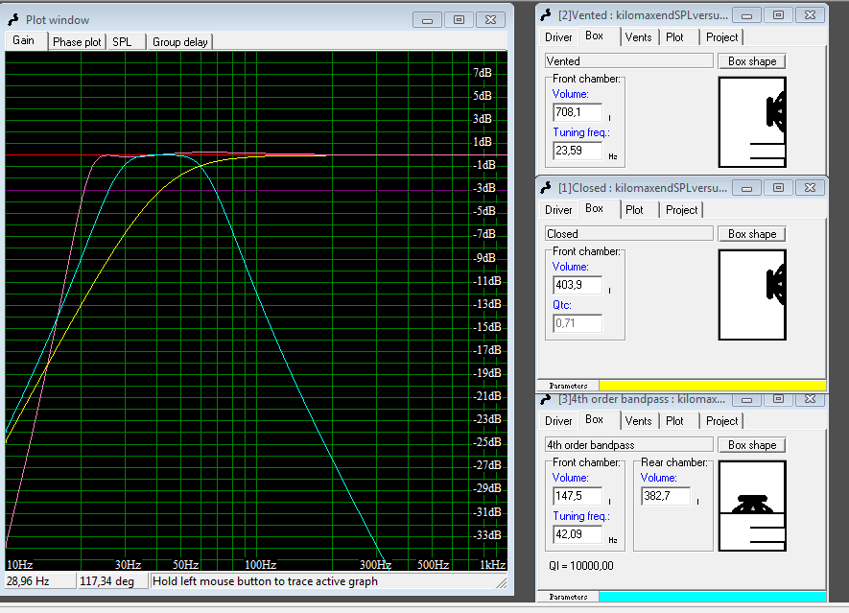Image resolution: width=849 pixels, height=613 pixels.
Task: Click the Vented box type field
Action: [628, 61]
